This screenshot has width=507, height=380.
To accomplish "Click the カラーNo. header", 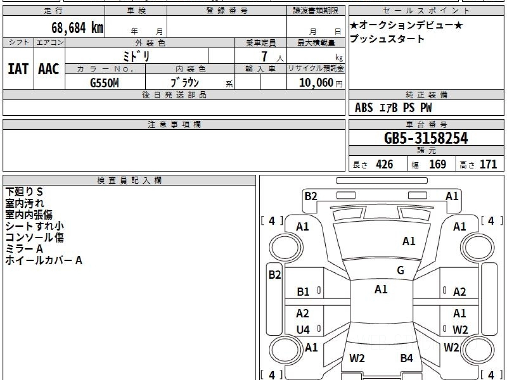I will click(x=105, y=69).
